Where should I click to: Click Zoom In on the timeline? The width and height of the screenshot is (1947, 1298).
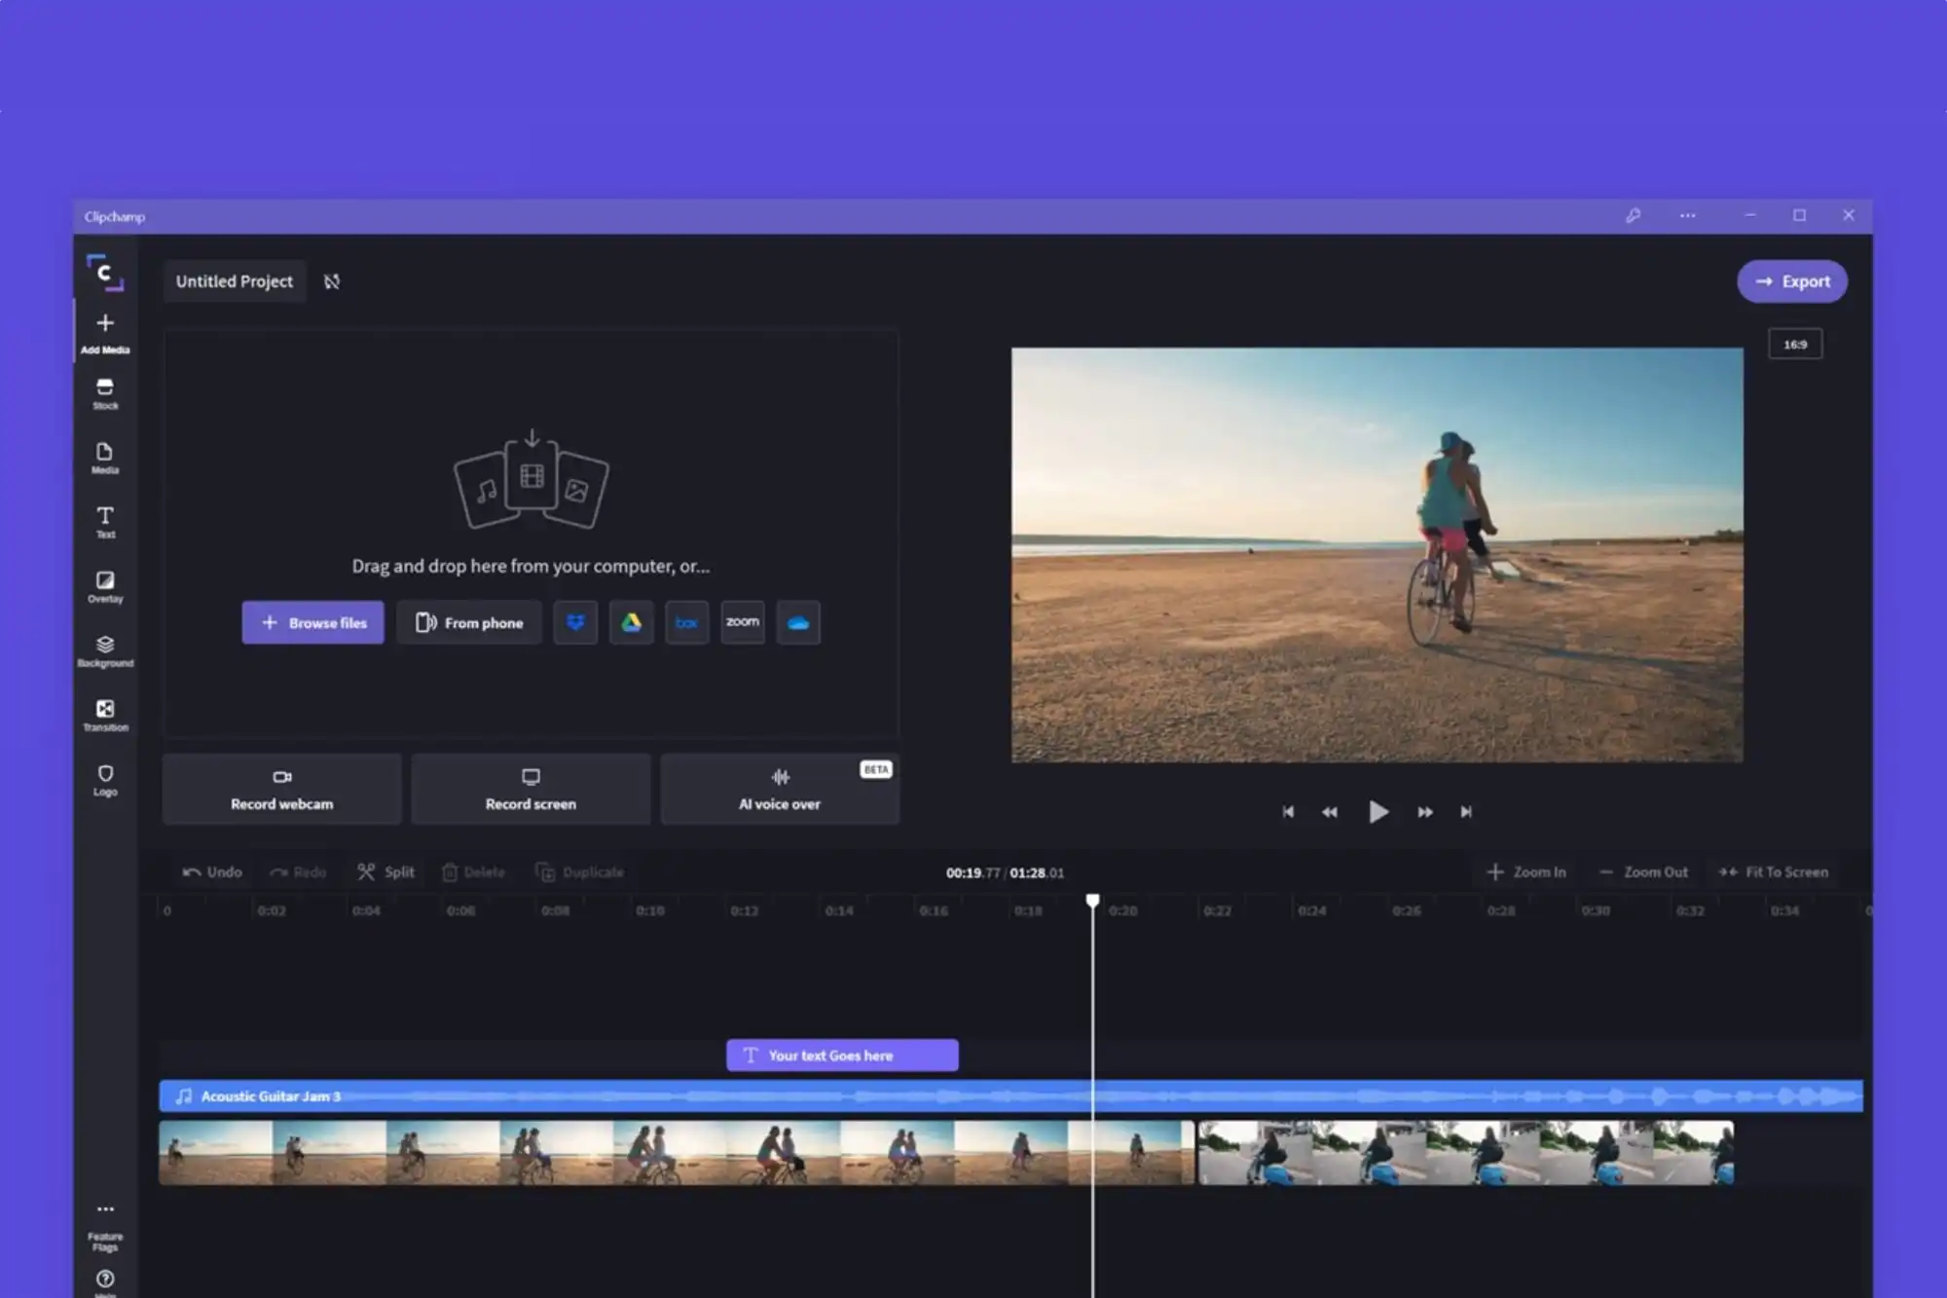[x=1526, y=872]
